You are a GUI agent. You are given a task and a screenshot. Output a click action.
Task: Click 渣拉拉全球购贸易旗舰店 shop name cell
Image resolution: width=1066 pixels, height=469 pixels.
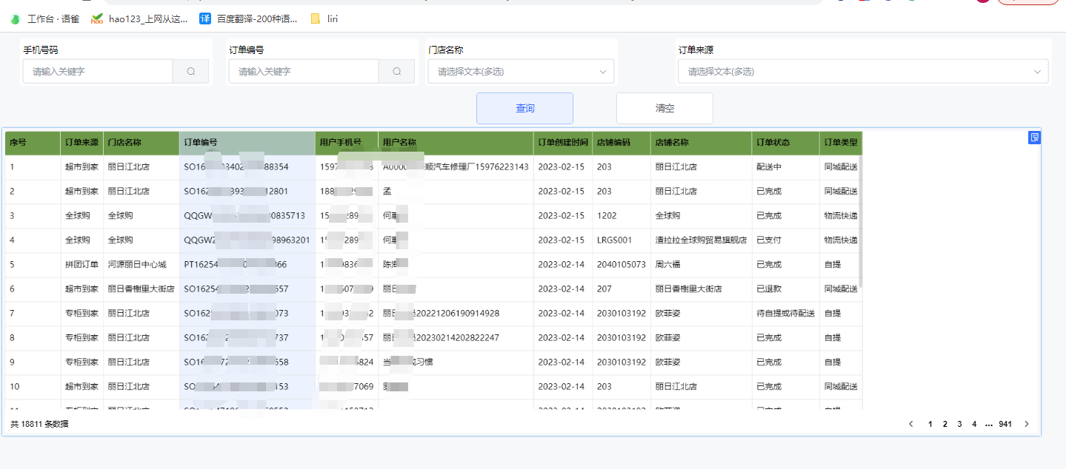coord(702,240)
